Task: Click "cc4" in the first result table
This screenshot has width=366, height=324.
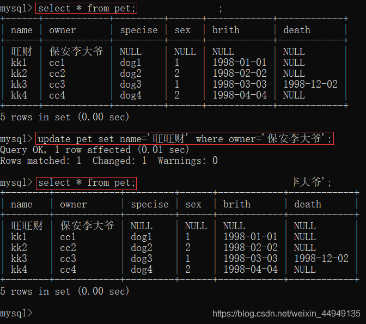Action: tap(57, 95)
